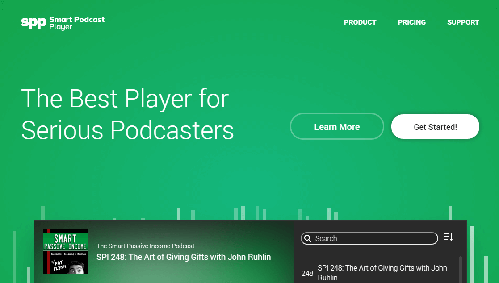Click the Smart Podcast Player logo text
Screen dimensions: 499x283
[76, 23]
